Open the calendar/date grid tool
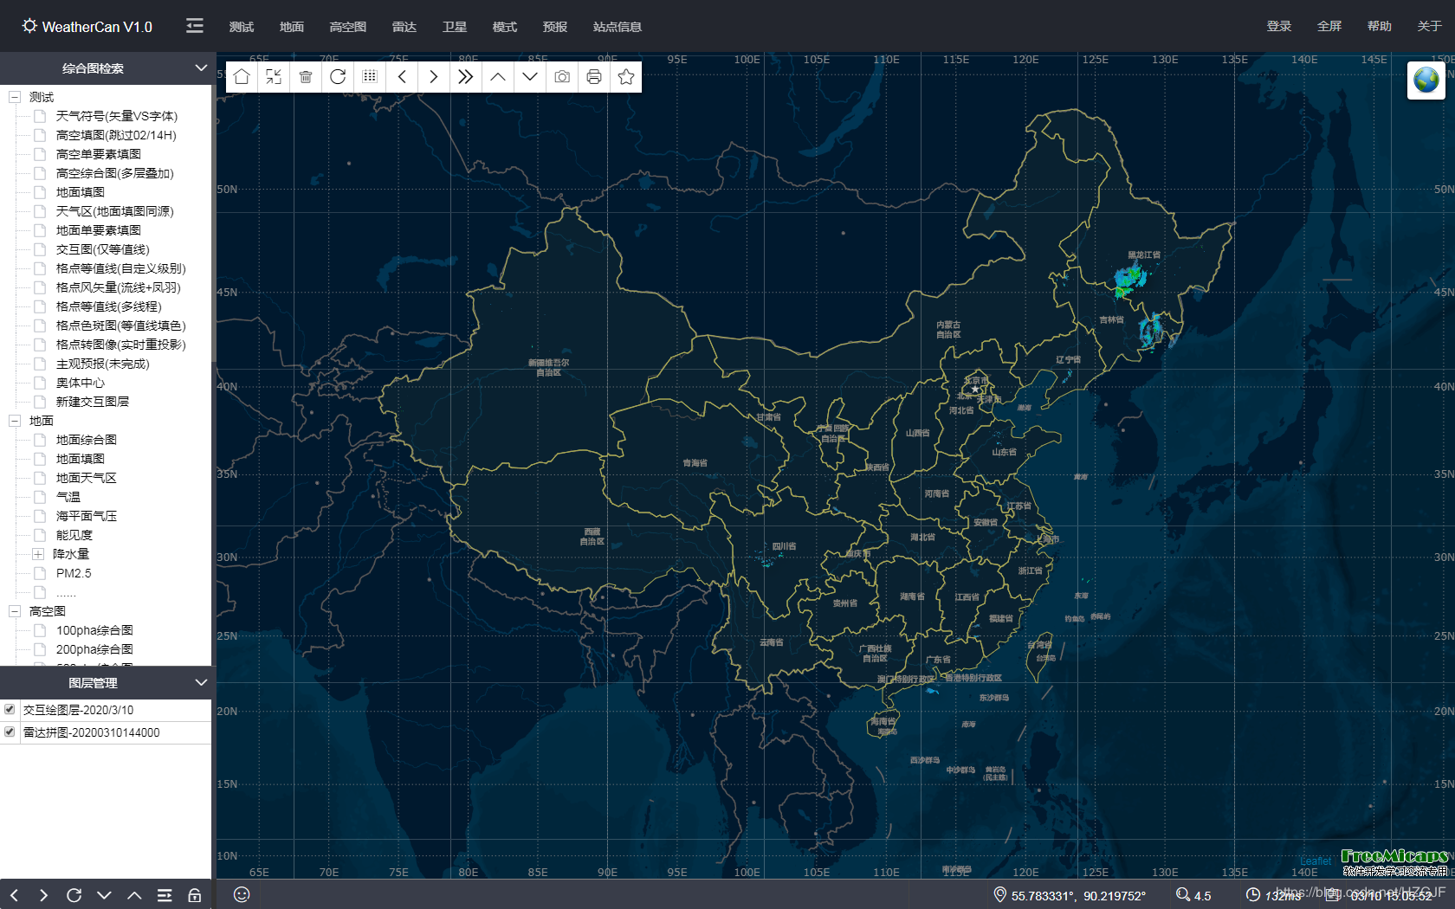The image size is (1455, 909). point(370,76)
